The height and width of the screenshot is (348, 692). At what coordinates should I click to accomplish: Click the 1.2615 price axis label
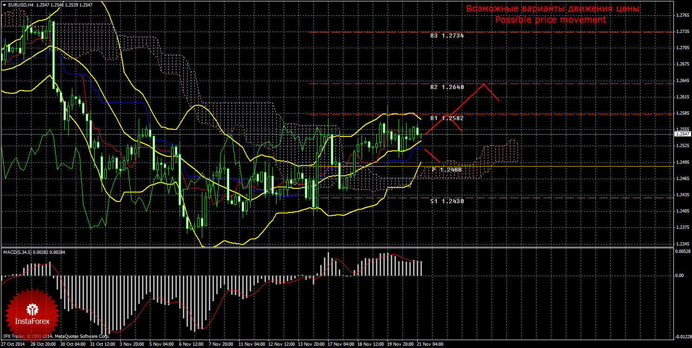tap(683, 97)
